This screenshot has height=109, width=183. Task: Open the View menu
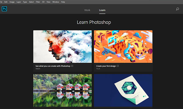tap(48, 2)
